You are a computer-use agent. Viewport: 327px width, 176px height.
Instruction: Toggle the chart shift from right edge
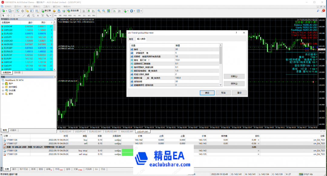119,10
